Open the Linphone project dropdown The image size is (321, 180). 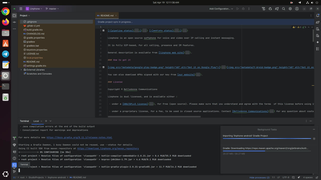34,9
